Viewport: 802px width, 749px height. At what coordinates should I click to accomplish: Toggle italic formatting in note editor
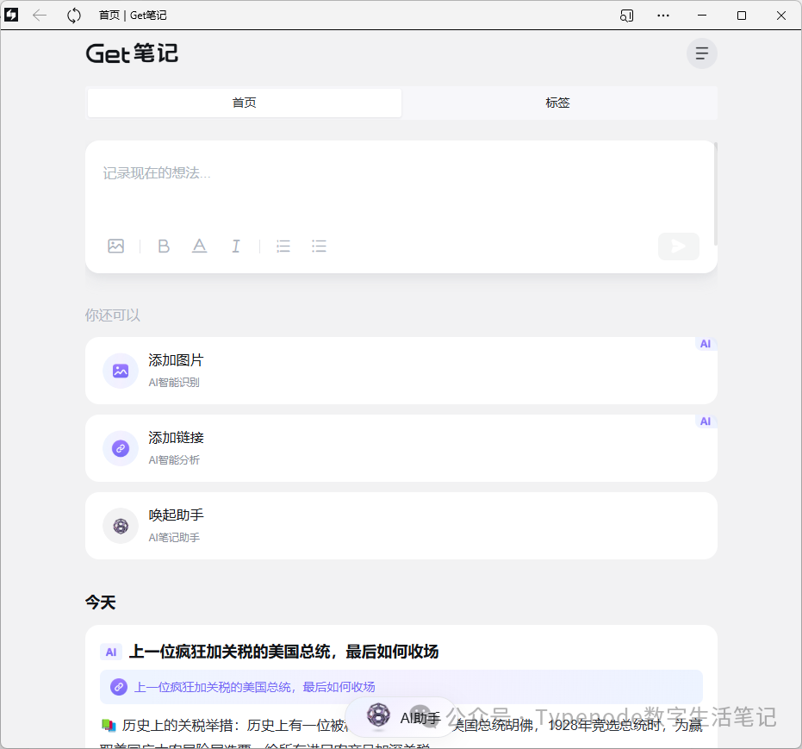click(x=235, y=247)
